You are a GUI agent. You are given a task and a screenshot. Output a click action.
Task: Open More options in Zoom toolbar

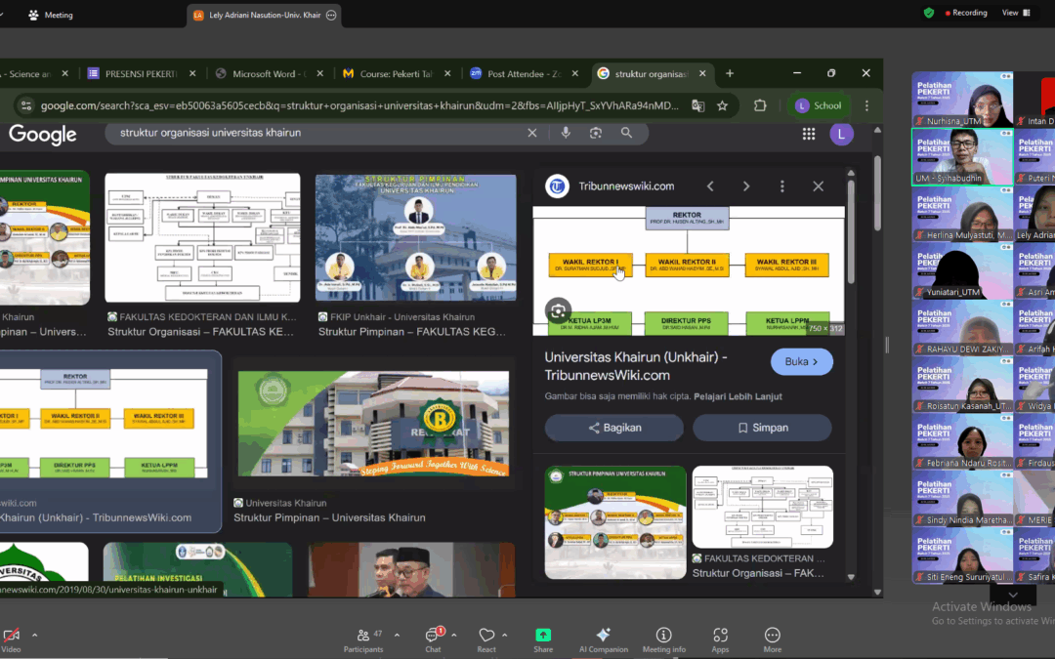point(773,640)
